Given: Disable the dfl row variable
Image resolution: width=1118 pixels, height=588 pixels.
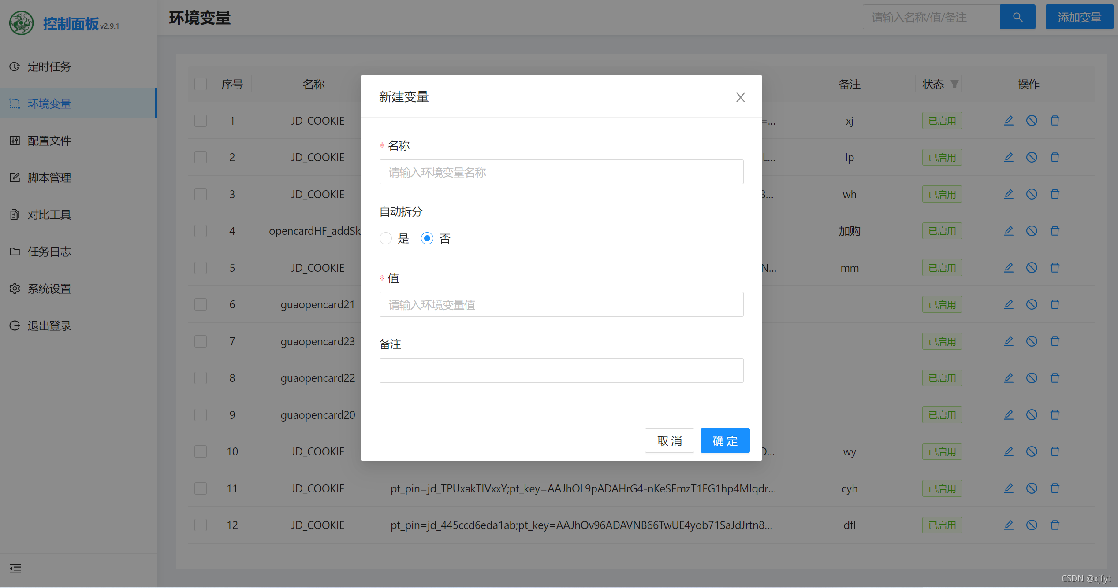Looking at the screenshot, I should [1032, 525].
